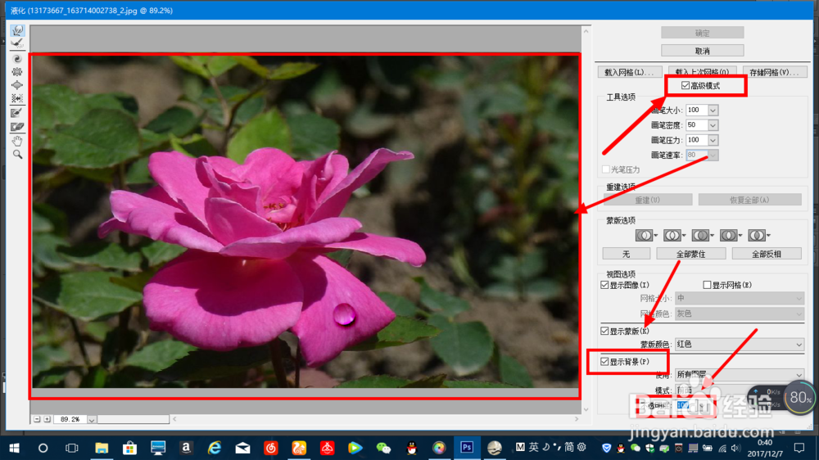Click 载入网格 load mesh button
This screenshot has width=819, height=460.
click(629, 72)
